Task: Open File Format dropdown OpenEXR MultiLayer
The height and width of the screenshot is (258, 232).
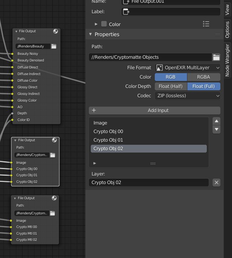Action: point(187,68)
